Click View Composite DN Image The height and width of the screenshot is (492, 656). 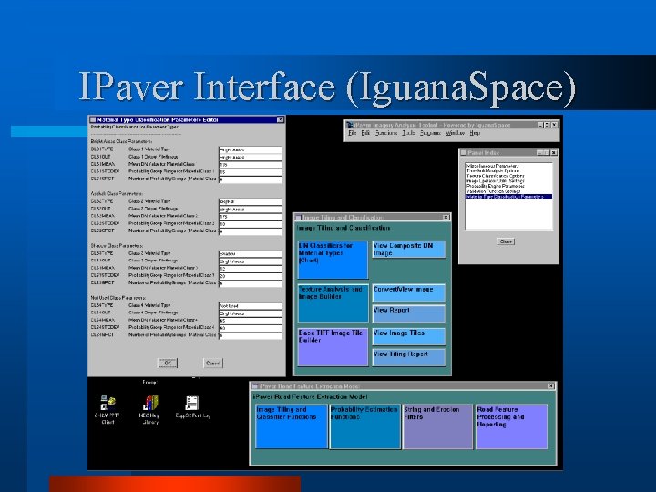click(x=409, y=250)
